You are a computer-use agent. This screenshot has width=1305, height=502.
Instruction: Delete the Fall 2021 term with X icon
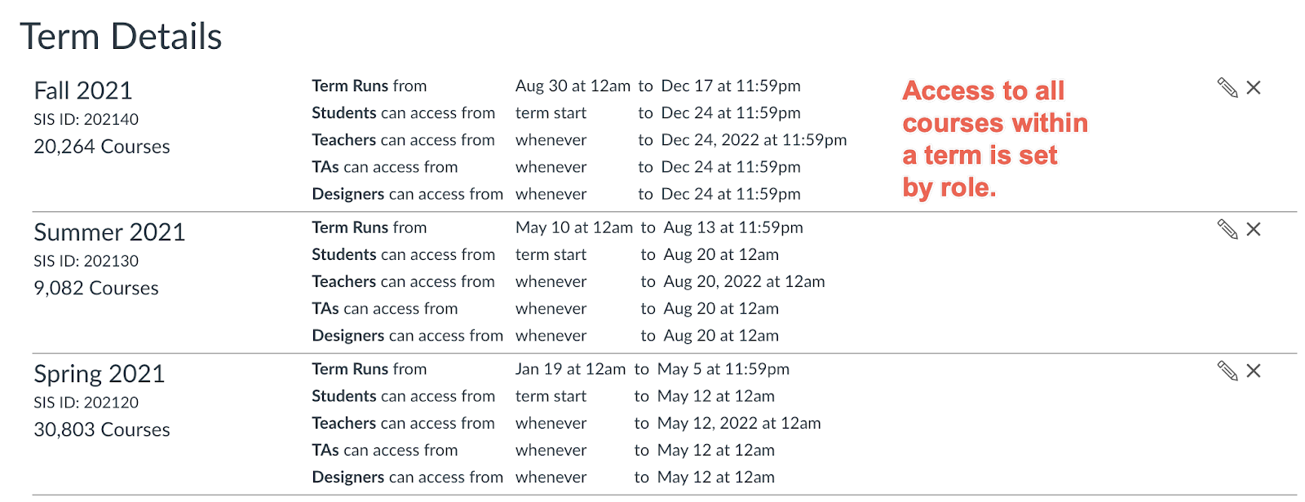point(1254,88)
